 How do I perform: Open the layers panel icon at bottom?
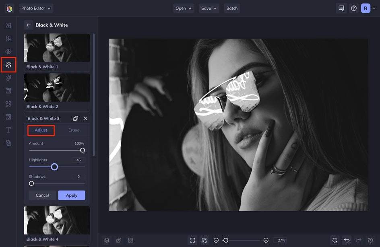pos(107,240)
